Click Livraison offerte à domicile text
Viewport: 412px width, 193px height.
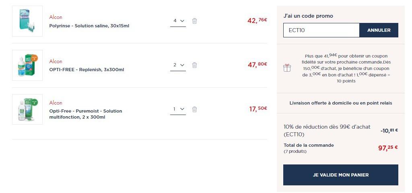(340, 103)
